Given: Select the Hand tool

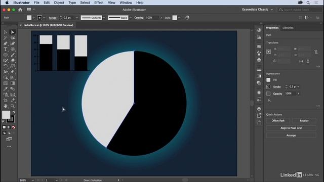Looking at the screenshot, I should (6, 106).
